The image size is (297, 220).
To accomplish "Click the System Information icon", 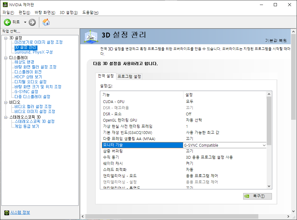I will (x=6, y=213).
